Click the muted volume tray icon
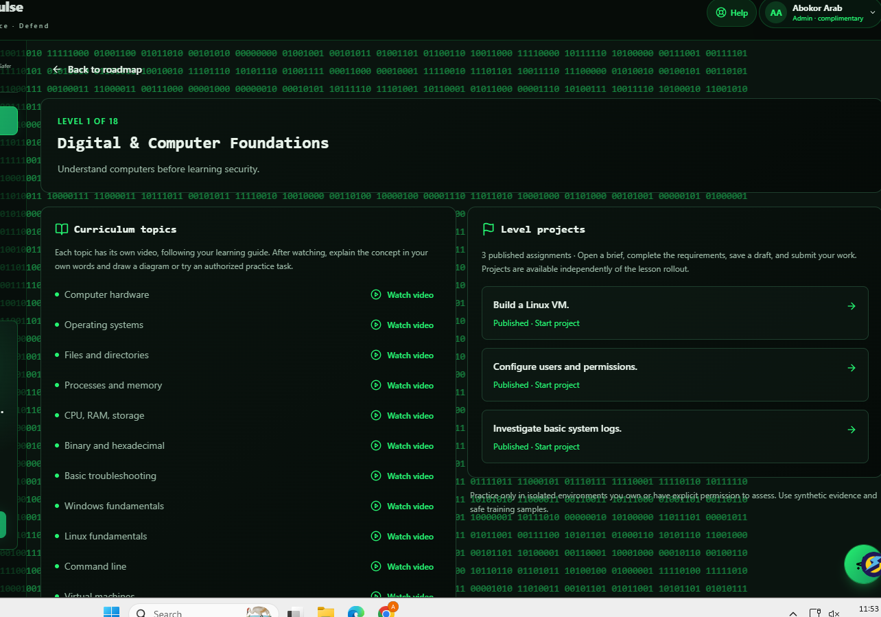 click(x=834, y=614)
